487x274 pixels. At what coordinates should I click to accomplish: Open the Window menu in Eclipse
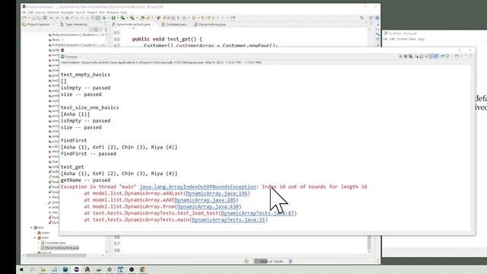coord(113,12)
